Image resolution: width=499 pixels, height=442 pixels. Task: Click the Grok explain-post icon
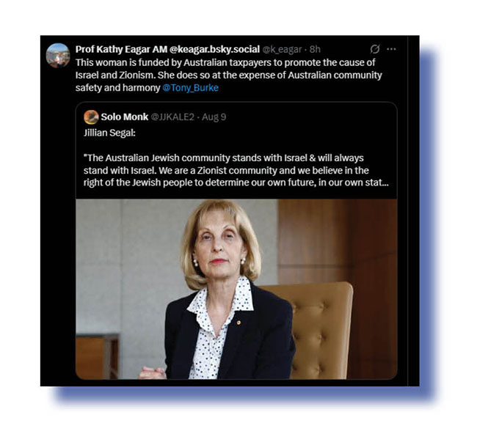375,49
